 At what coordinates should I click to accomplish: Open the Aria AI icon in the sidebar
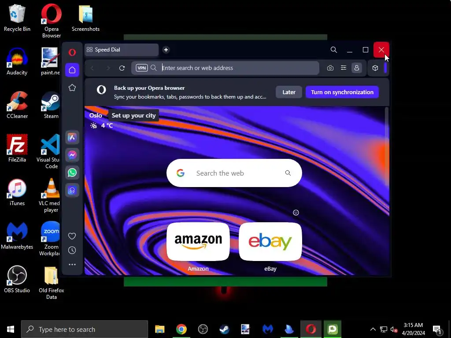[x=72, y=137]
